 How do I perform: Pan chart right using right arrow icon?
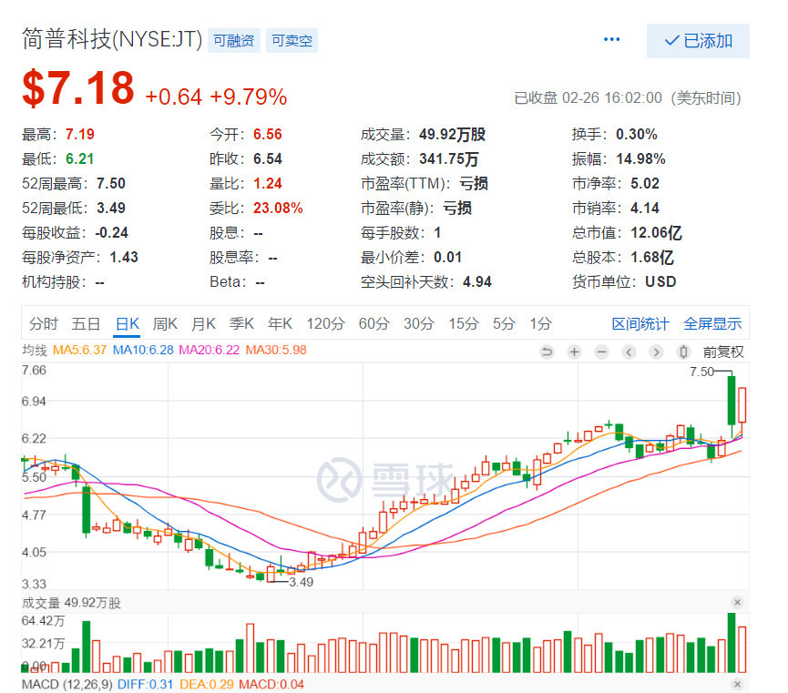(656, 351)
